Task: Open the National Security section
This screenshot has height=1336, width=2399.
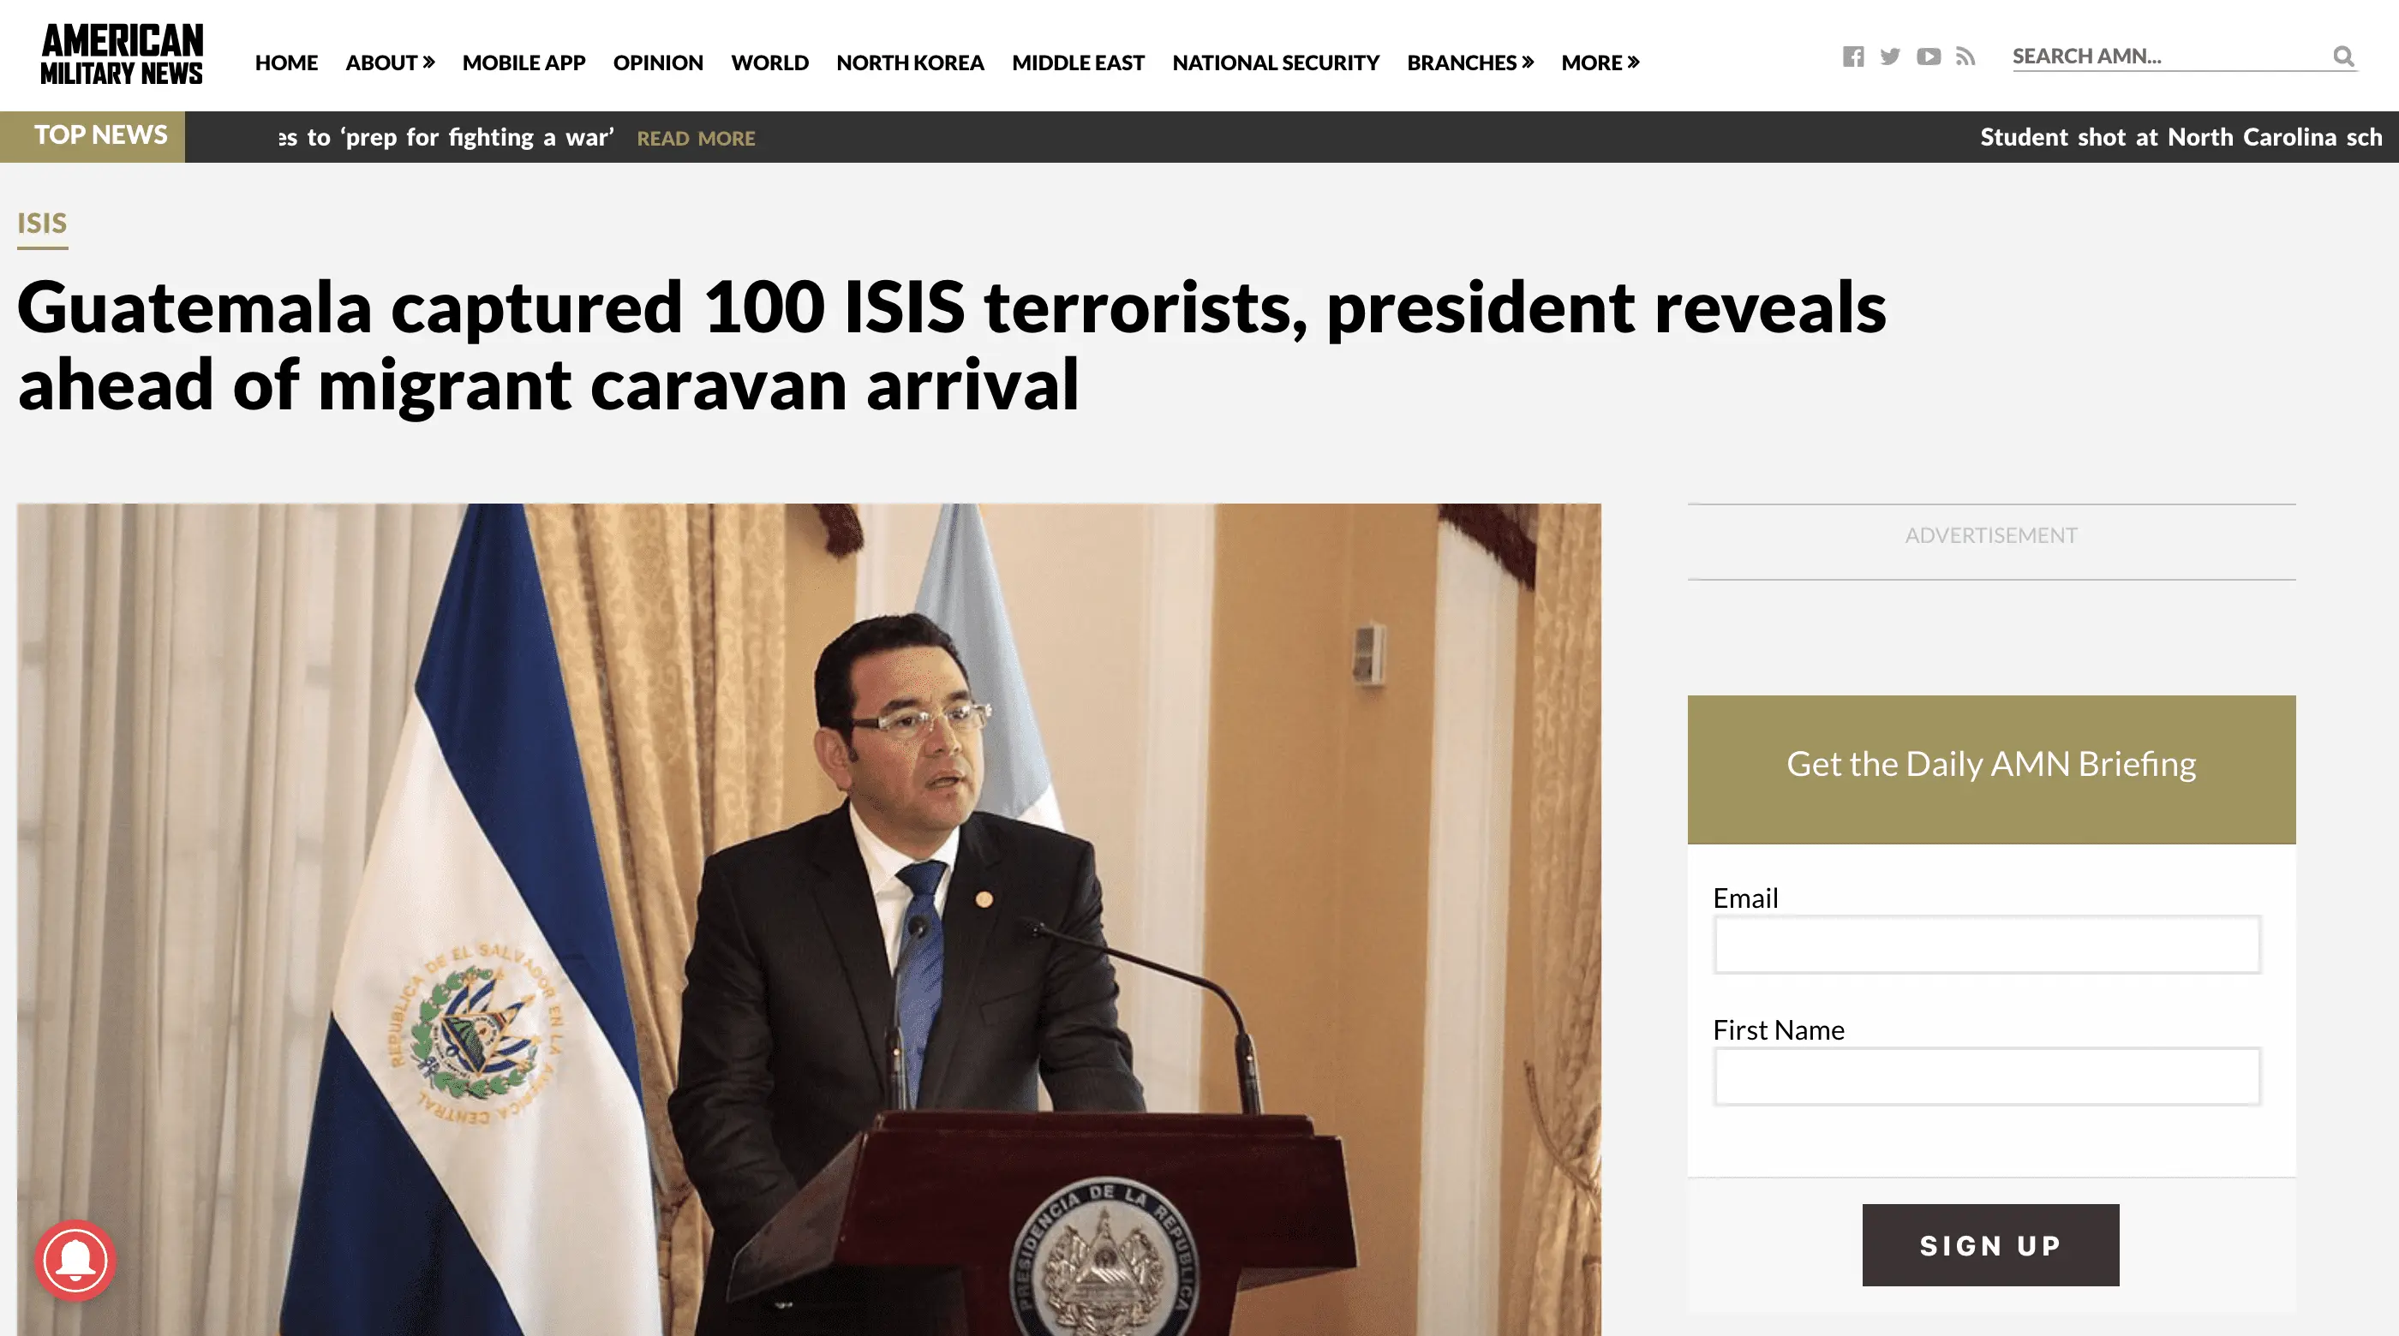Action: [1275, 63]
